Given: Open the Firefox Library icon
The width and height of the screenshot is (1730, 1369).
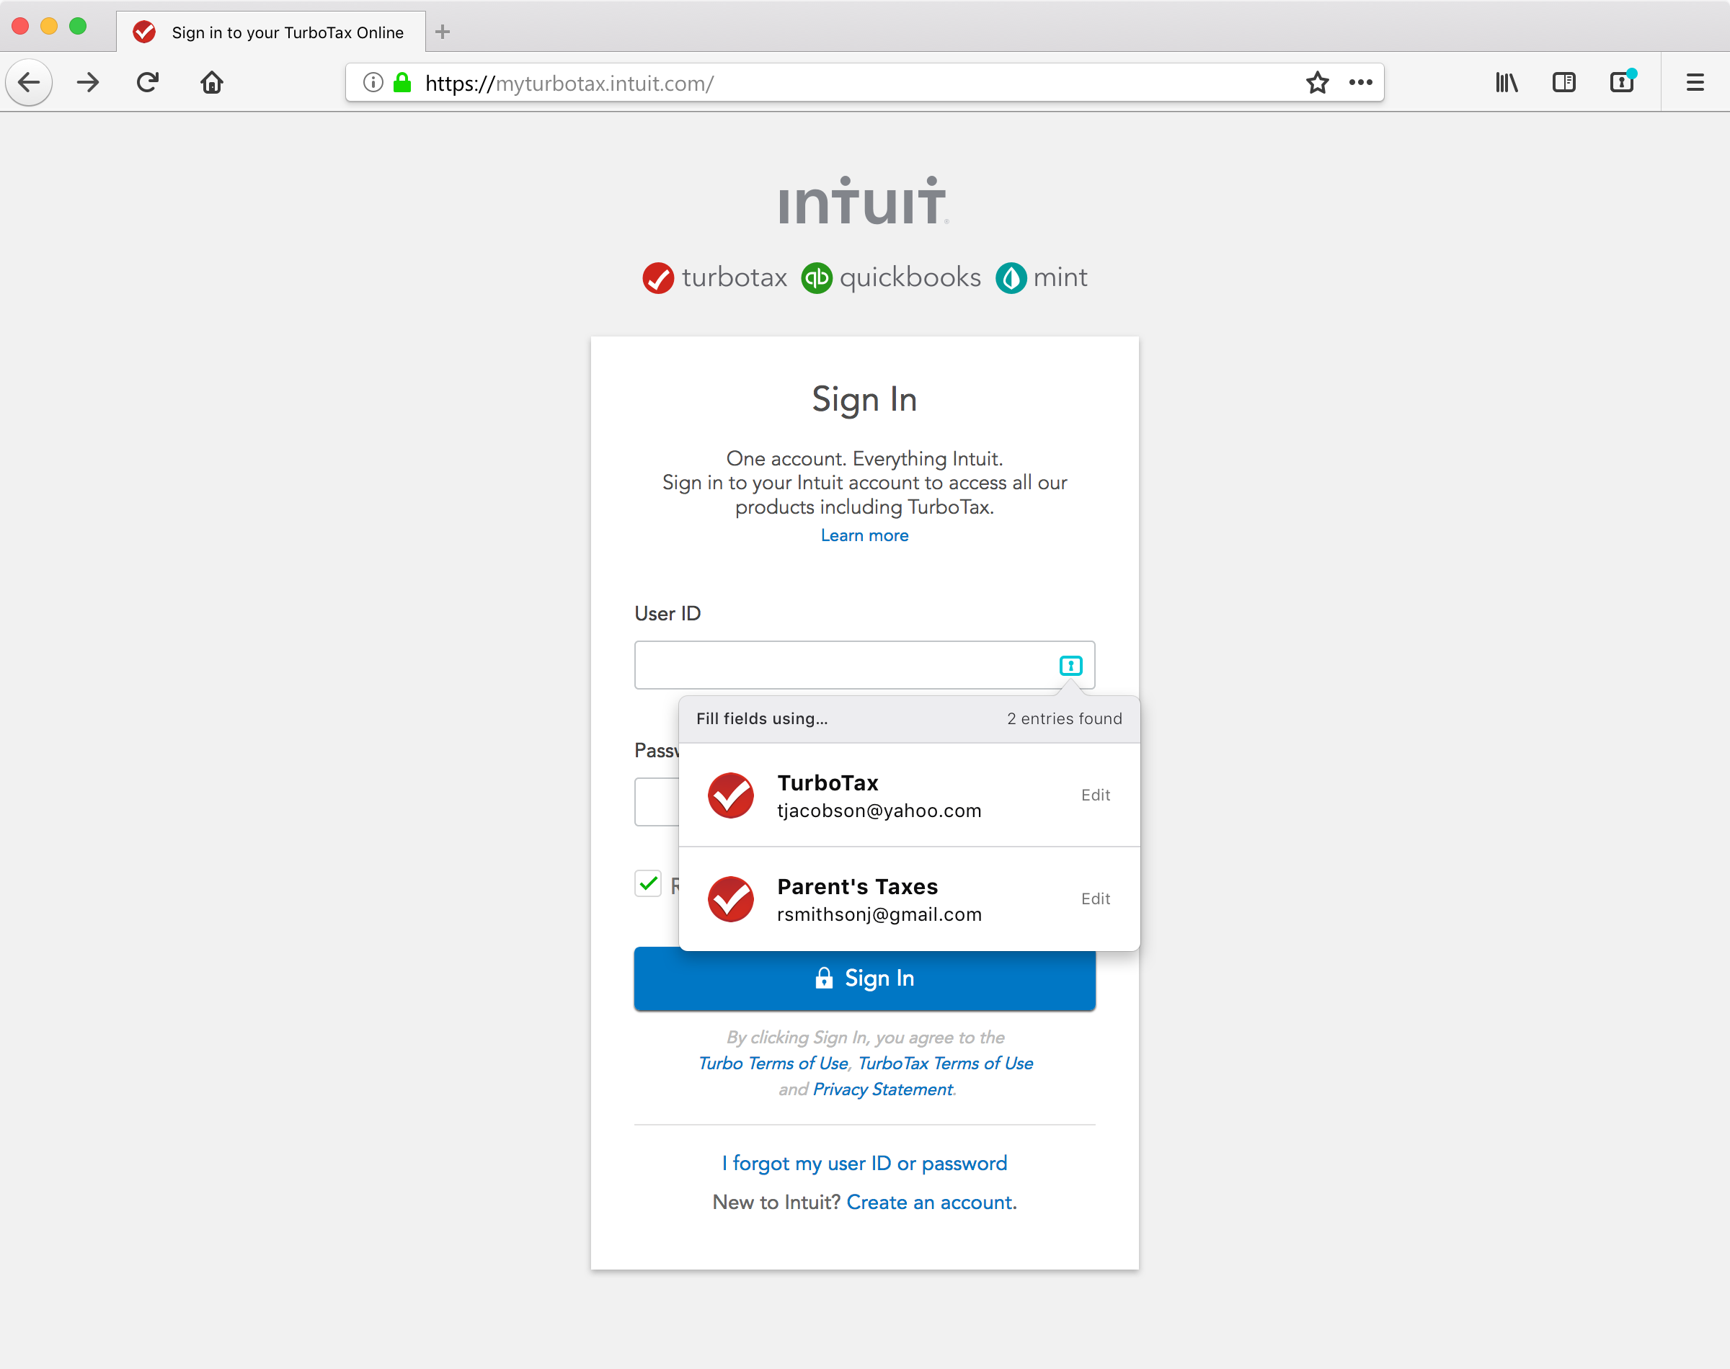Looking at the screenshot, I should [1507, 81].
